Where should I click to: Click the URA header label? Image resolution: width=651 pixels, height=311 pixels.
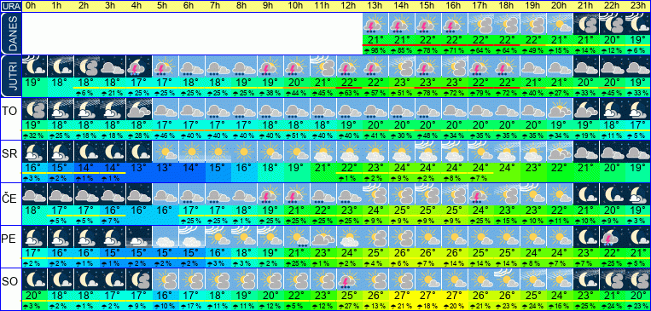coord(11,6)
